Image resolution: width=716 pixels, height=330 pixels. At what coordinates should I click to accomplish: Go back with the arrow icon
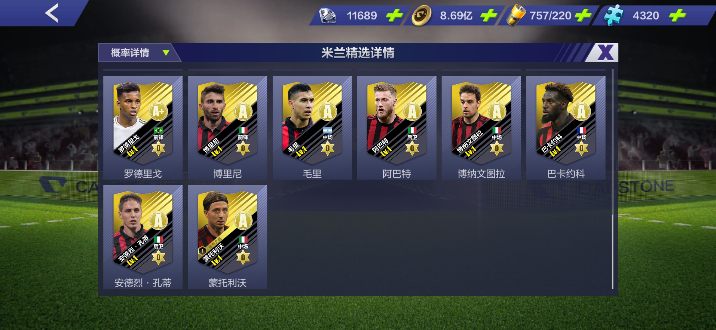pyautogui.click(x=51, y=13)
